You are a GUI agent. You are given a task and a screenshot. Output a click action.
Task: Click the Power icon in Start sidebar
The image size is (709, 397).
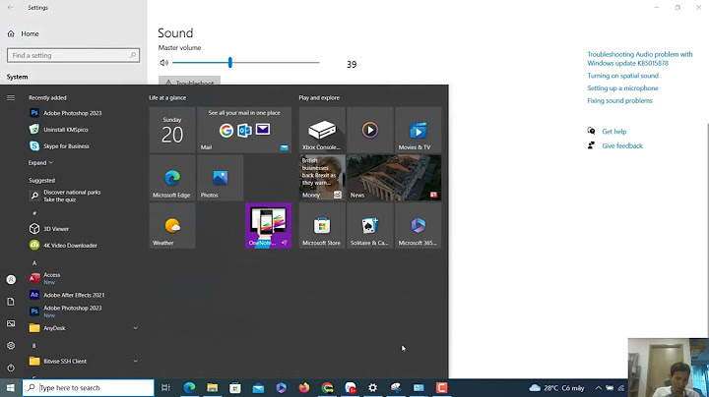(11, 368)
